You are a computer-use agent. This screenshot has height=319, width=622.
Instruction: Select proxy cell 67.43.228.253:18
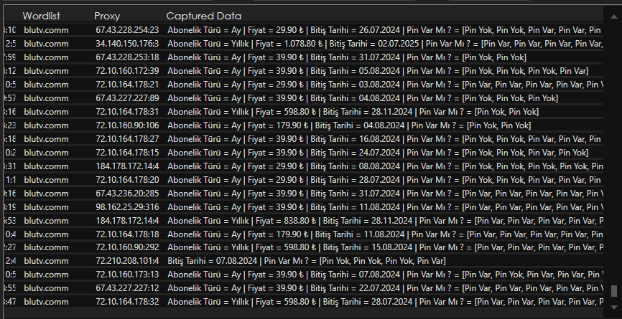(127, 57)
